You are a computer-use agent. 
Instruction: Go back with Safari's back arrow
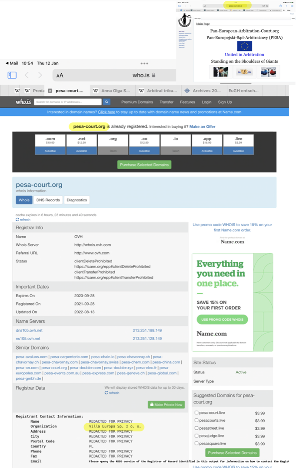pos(27,75)
